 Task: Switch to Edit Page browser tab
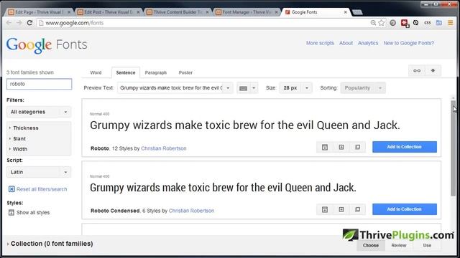click(38, 12)
